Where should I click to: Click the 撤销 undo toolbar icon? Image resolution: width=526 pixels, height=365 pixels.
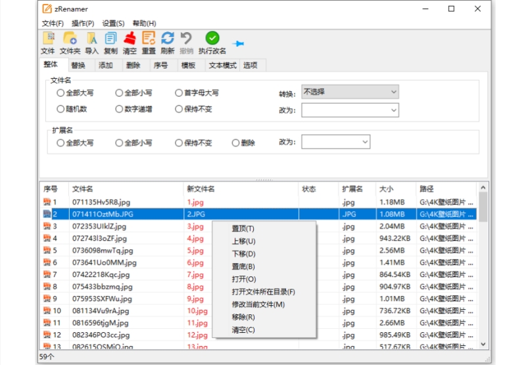tap(186, 38)
